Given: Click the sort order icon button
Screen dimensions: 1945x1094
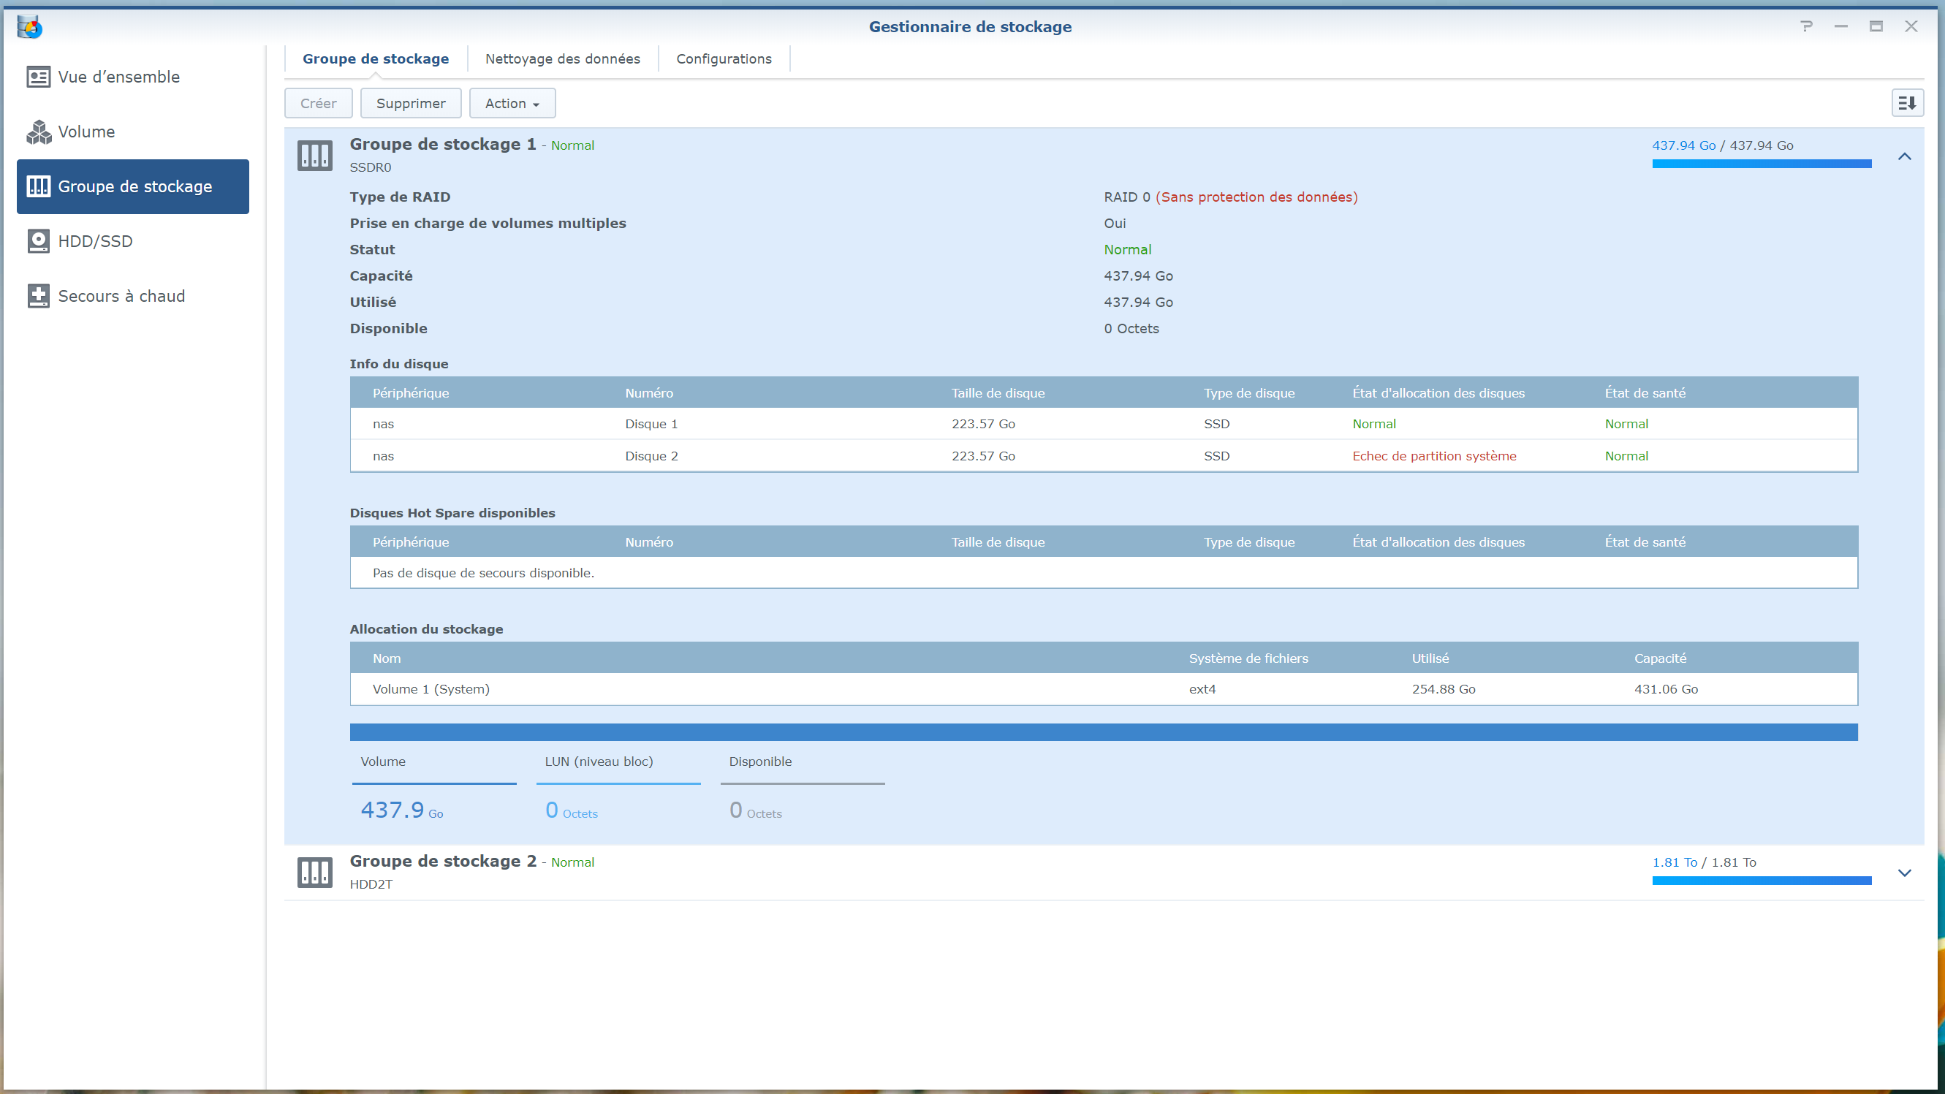Looking at the screenshot, I should 1906,104.
